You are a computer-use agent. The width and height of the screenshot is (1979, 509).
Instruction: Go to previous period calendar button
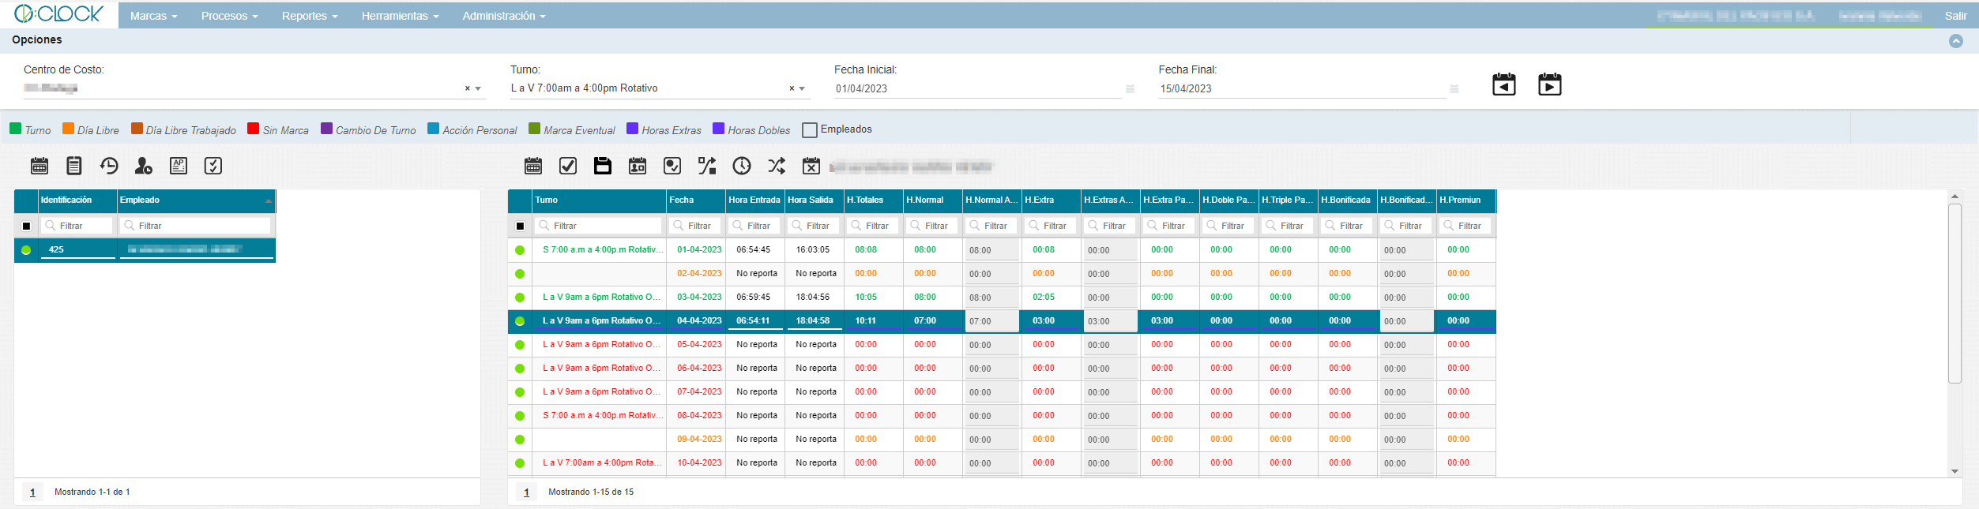click(1503, 84)
